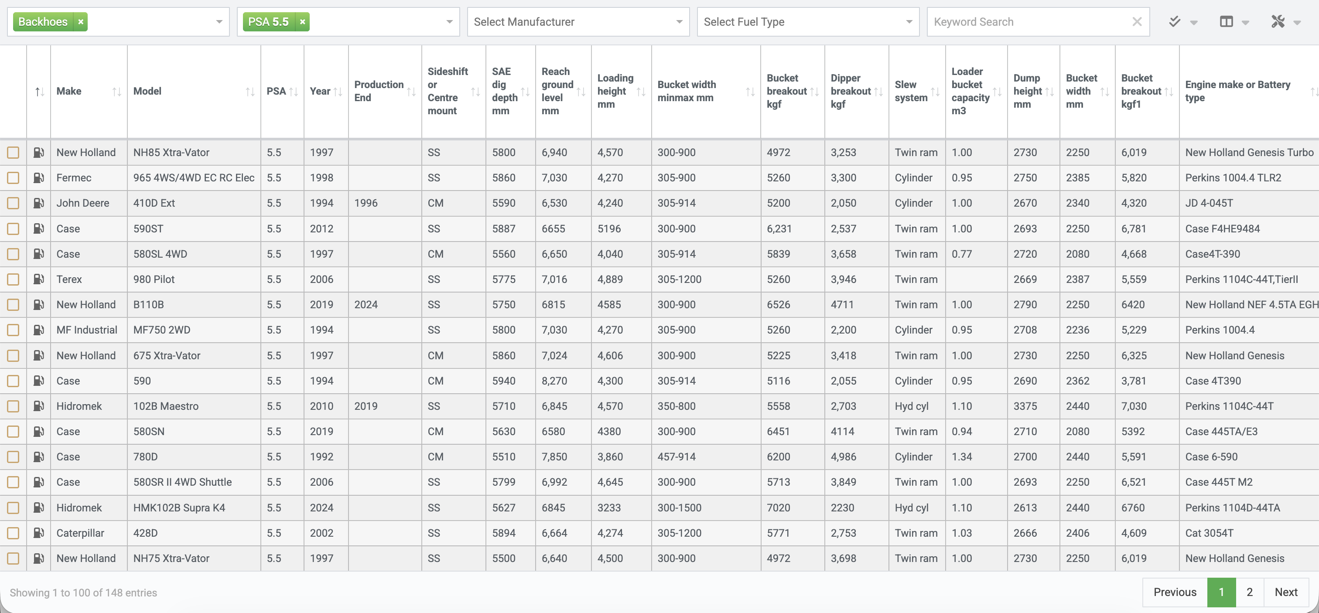Click fuel pump icon in MF750 2WD row

point(38,330)
